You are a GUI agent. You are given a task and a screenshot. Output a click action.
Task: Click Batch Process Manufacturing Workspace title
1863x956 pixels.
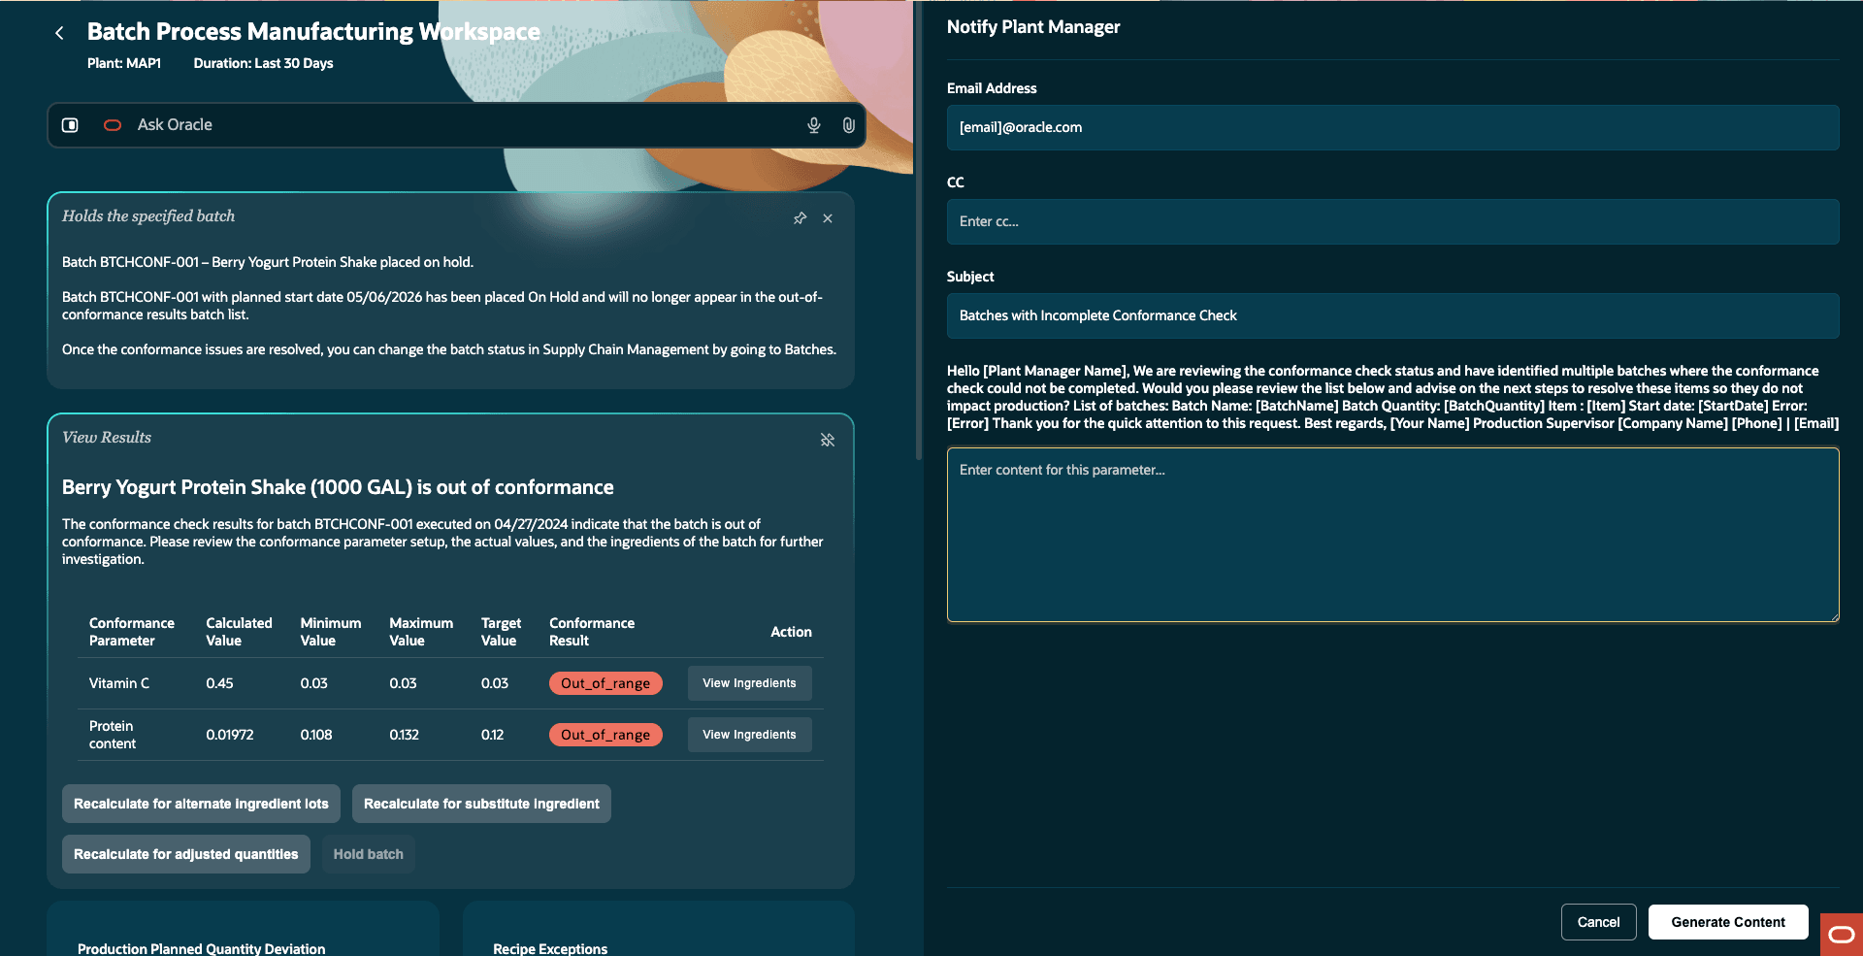click(313, 31)
